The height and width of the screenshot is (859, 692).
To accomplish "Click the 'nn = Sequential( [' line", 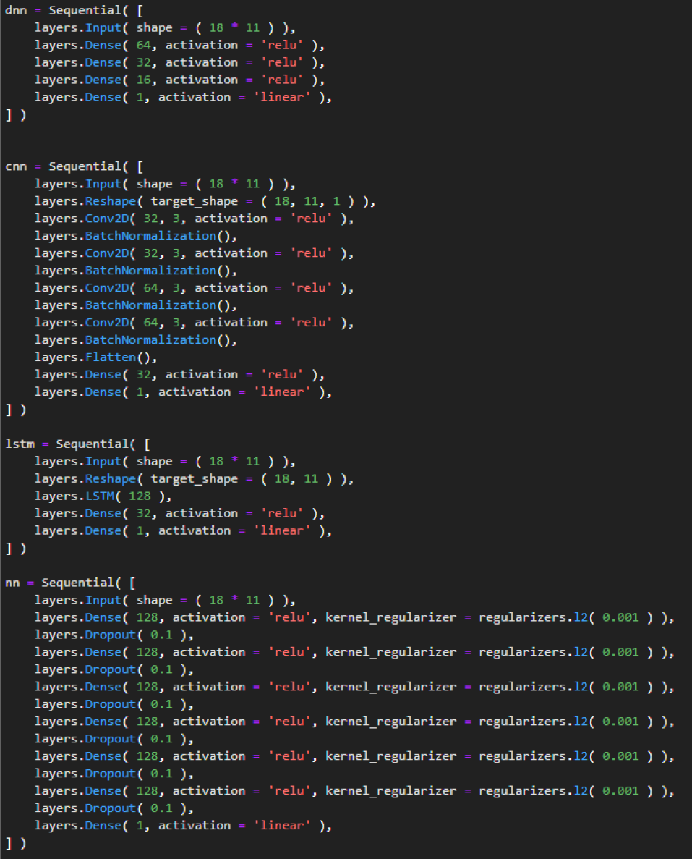I will pyautogui.click(x=70, y=583).
